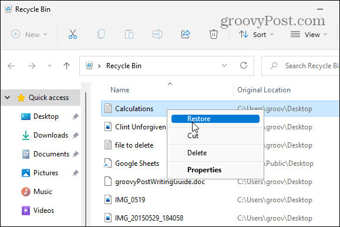
Task: Click the Clint Unforgiven image icon
Action: (108, 126)
